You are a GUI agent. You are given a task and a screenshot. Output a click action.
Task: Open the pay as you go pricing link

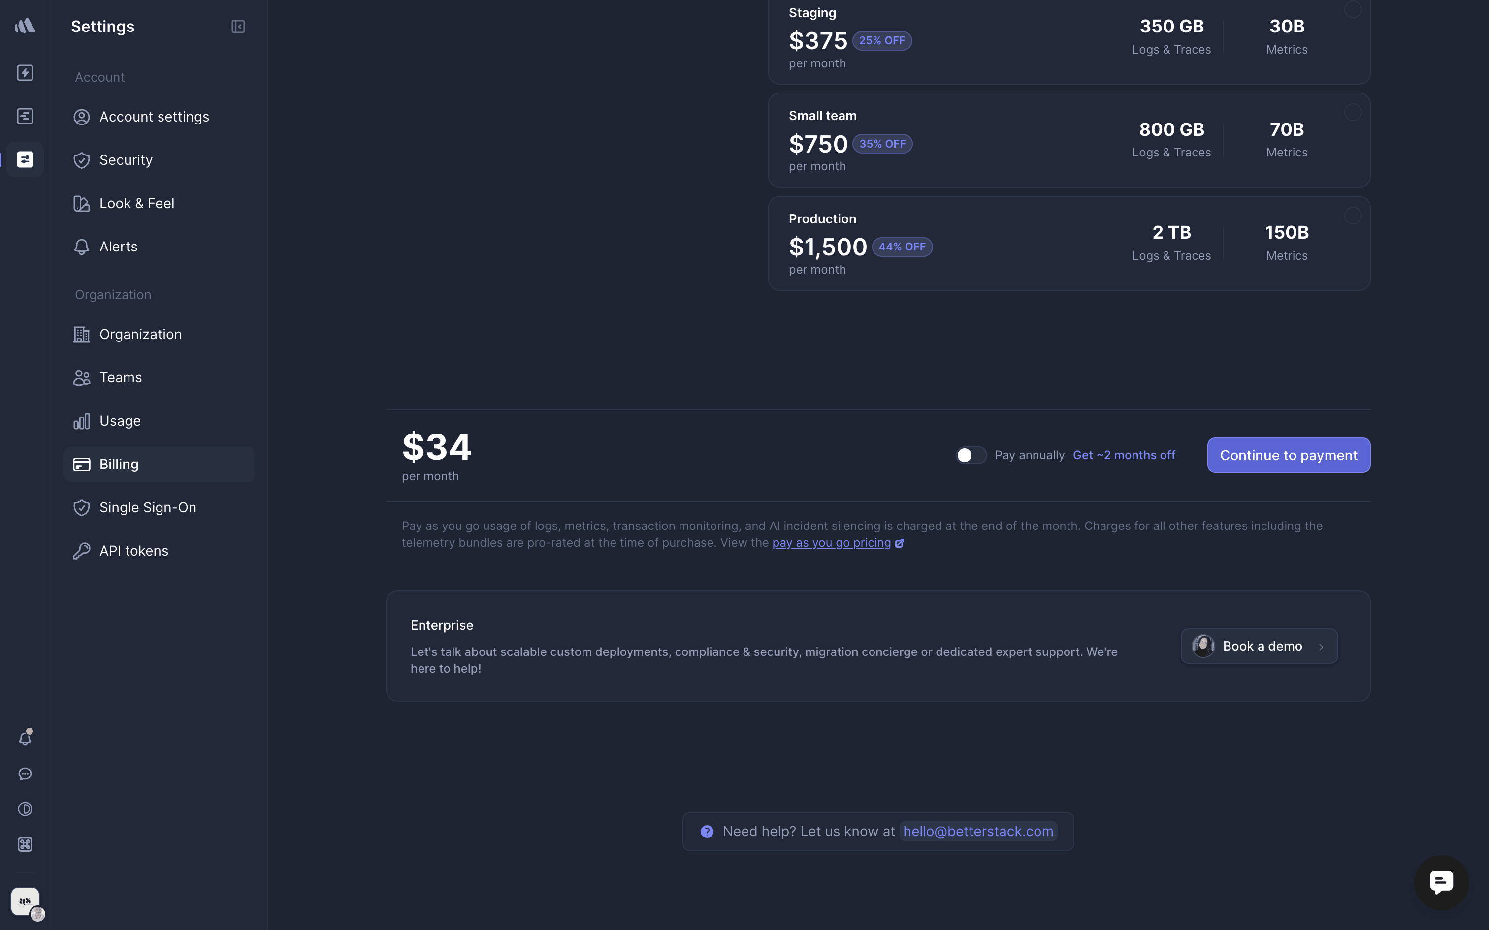[831, 542]
